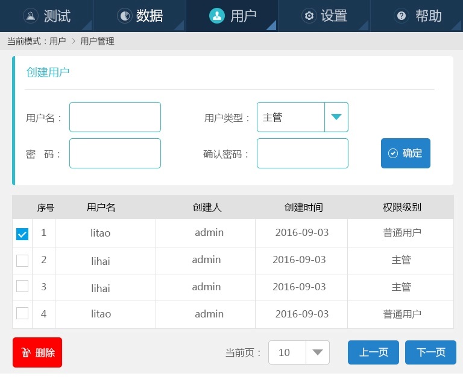Uncheck the checkbox for row 1 litao
The image size is (463, 379).
pos(22,234)
